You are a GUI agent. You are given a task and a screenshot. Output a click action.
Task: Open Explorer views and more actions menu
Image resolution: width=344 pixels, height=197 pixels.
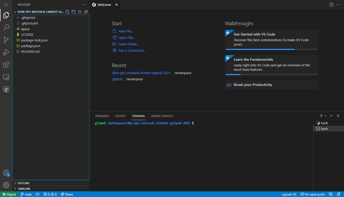83,5
